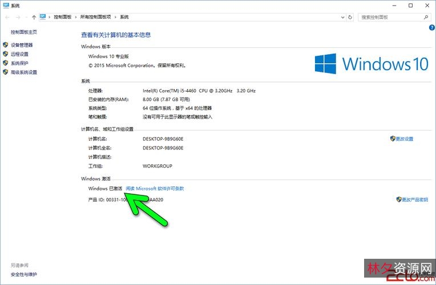Click the computer icon in the address bar
Viewport: 436px width, 285px height.
click(x=43, y=17)
